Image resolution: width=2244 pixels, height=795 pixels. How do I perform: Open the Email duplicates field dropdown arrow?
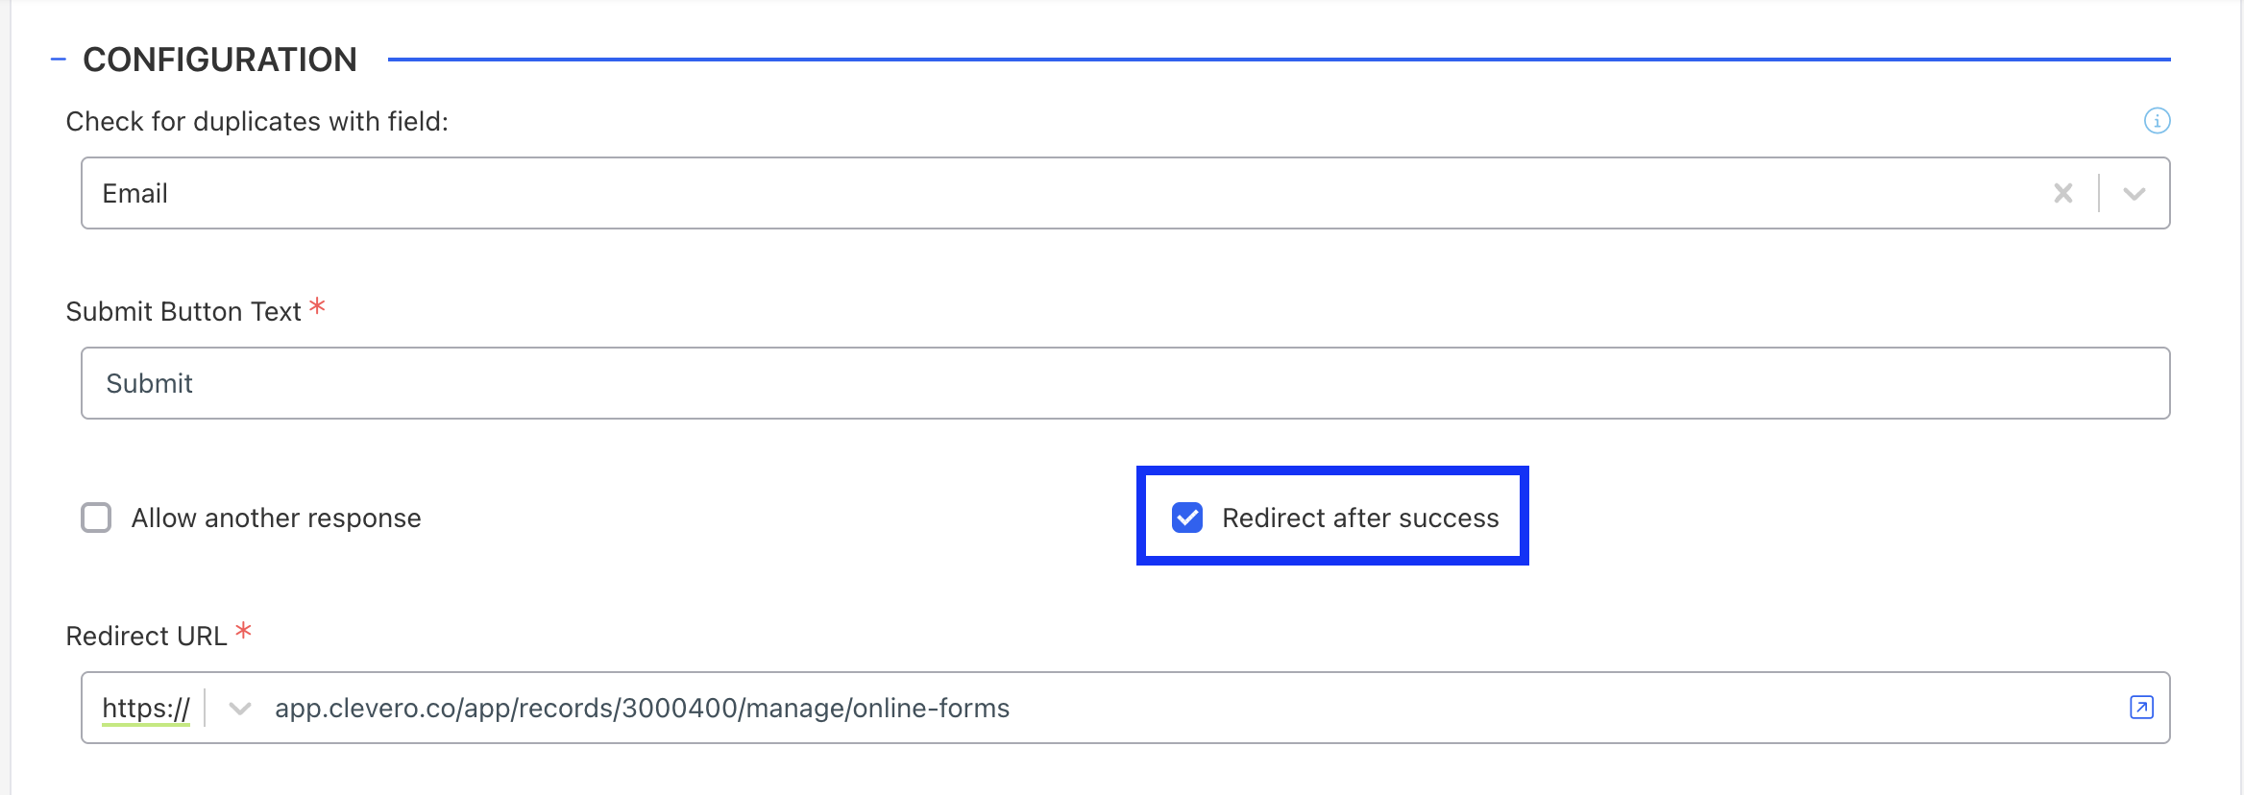coord(2134,194)
